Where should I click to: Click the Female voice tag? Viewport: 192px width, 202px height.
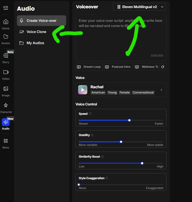point(125,92)
